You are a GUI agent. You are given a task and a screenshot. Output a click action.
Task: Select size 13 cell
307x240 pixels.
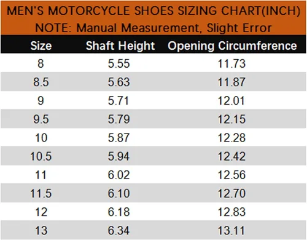point(41,231)
